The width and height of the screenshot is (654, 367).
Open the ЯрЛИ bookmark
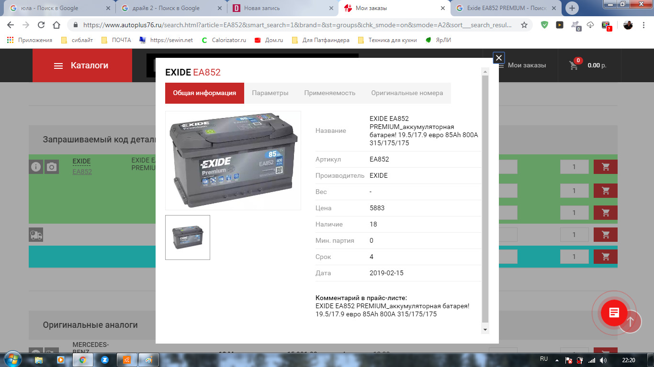click(438, 40)
